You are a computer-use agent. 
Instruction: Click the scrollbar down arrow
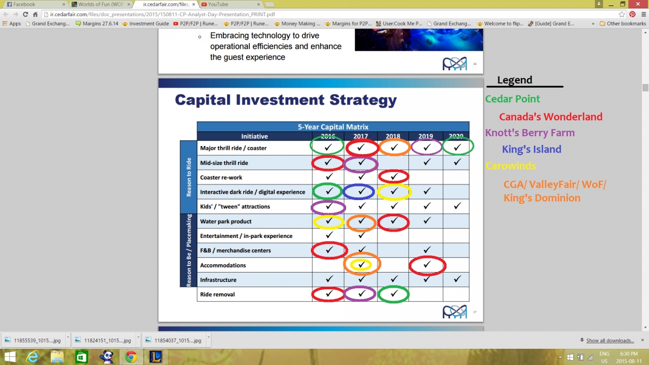645,327
